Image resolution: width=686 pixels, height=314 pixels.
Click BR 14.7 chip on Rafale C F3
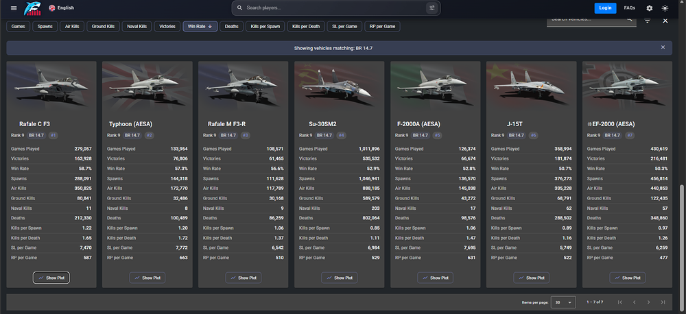point(36,136)
